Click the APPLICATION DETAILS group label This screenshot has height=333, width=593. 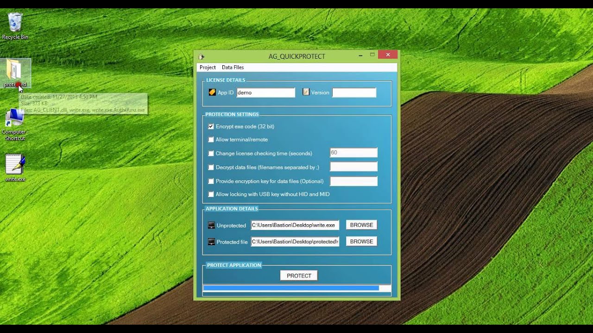[232, 209]
